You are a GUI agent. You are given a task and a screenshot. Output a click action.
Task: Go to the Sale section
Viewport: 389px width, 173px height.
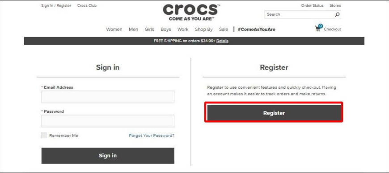click(224, 29)
